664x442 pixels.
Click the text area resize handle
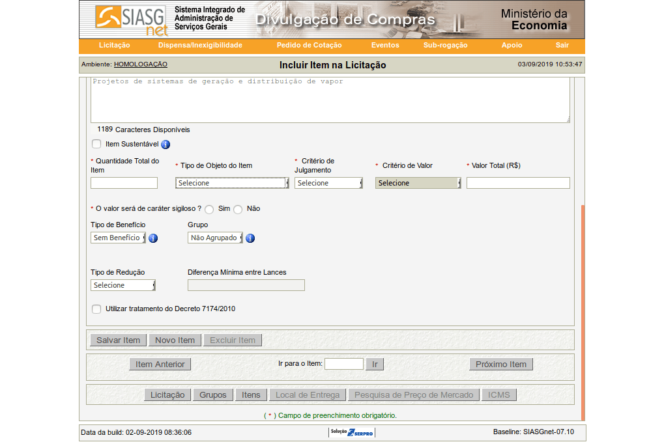point(568,120)
